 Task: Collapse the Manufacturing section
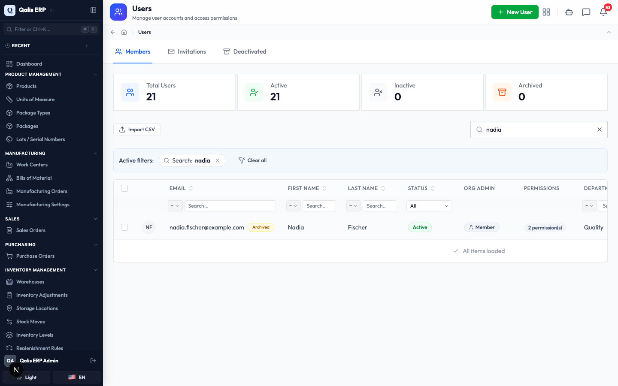tap(51, 153)
